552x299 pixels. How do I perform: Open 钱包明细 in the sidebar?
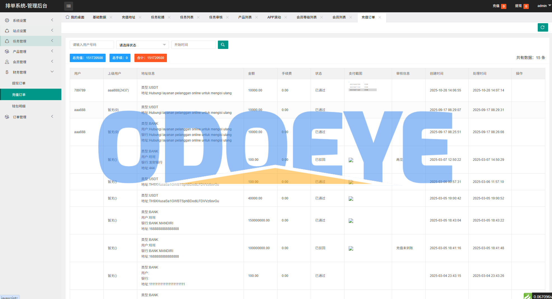click(19, 106)
